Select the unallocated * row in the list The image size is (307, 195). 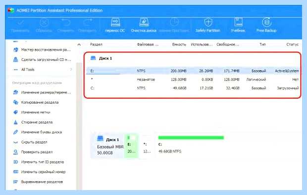pyautogui.click(x=193, y=79)
